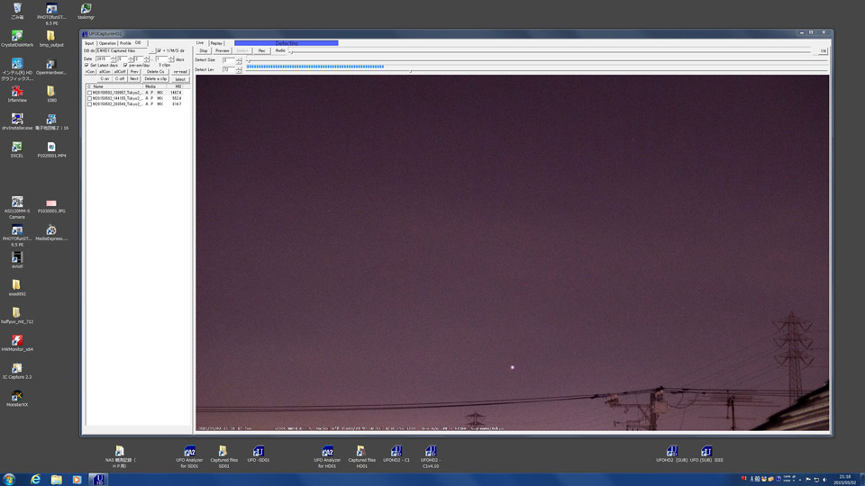Select the EXCEL desktop shortcut
The height and width of the screenshot is (486, 865).
pyautogui.click(x=17, y=149)
